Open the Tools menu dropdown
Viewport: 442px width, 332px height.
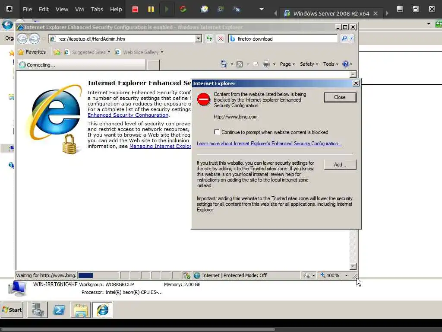tap(331, 64)
